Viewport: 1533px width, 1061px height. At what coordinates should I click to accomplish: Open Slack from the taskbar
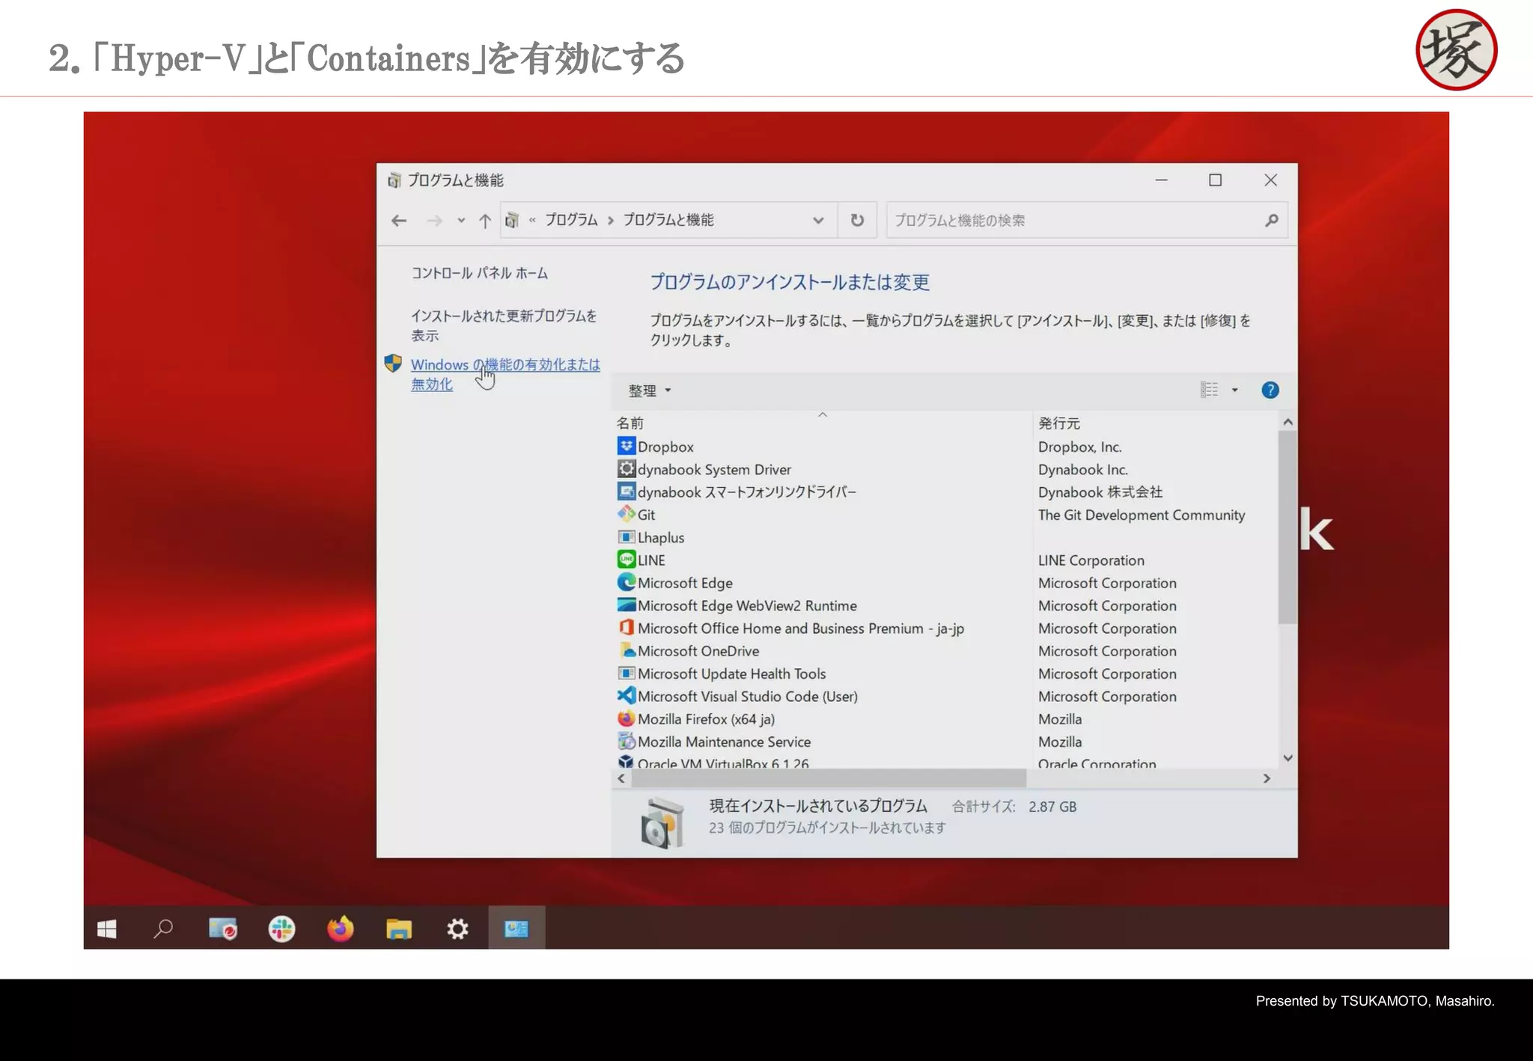[281, 929]
